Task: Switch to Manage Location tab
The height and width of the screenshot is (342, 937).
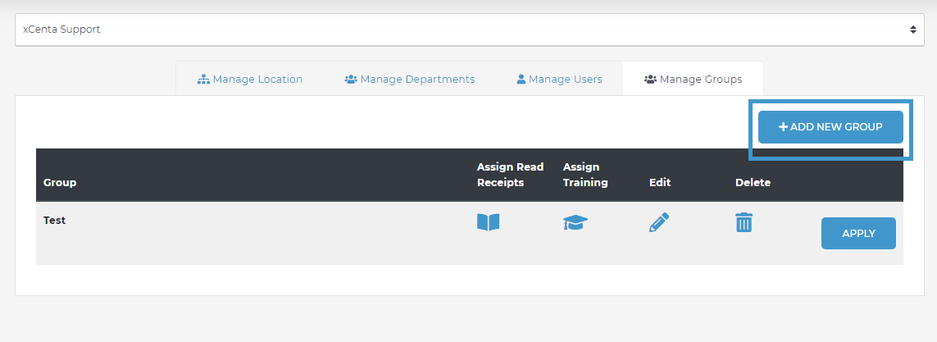Action: pos(250,79)
